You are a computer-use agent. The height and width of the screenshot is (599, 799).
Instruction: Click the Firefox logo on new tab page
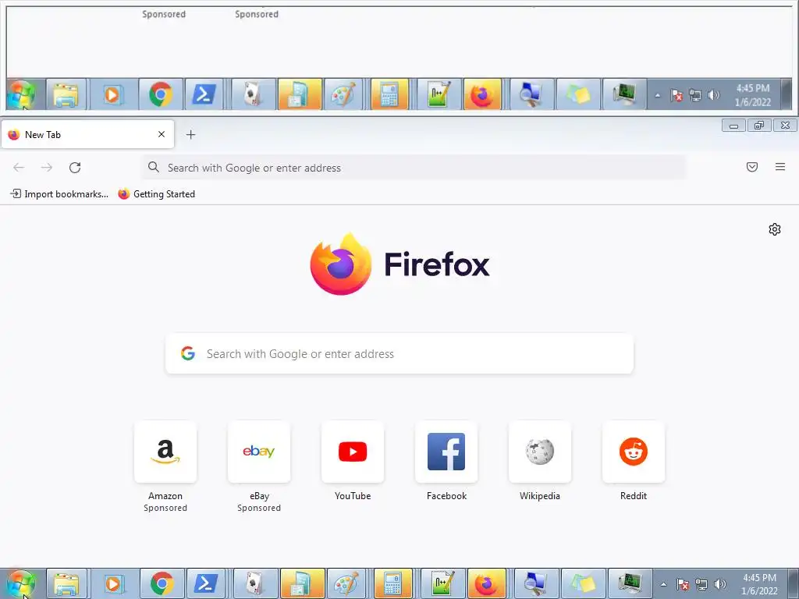[x=400, y=264]
